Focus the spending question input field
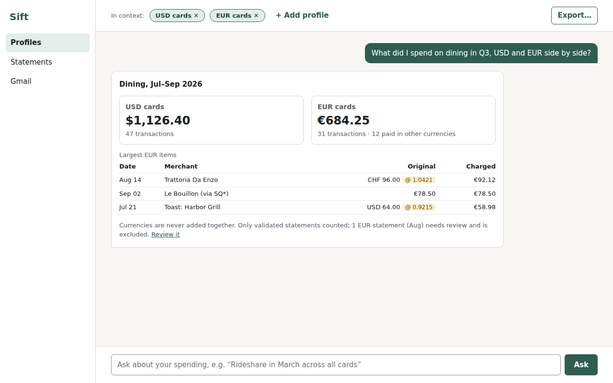This screenshot has height=383, width=613. [336, 365]
